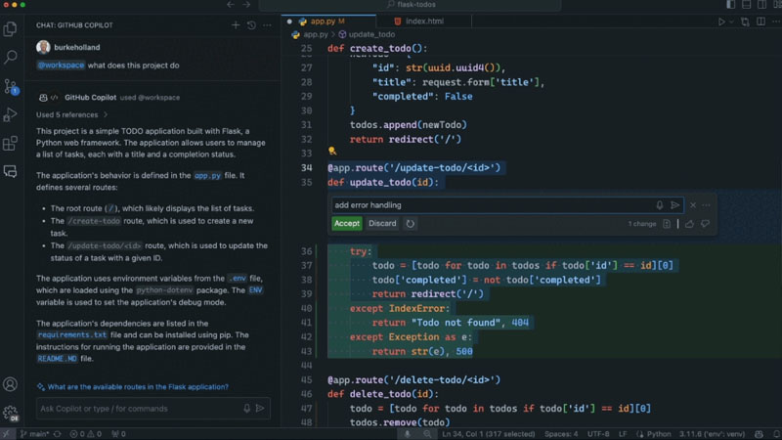Click burkeholland username in chat

click(77, 47)
